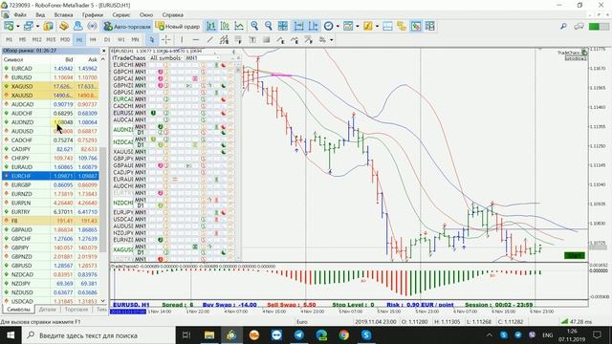Screen dimensions: 612x344
Task: Open the MN1 dropdown in ITradeChaos panel
Action: 202,58
